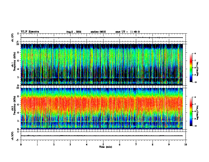The image size is (209, 162).
Task: Click the "station=MOS" header text
Action: (98, 32)
